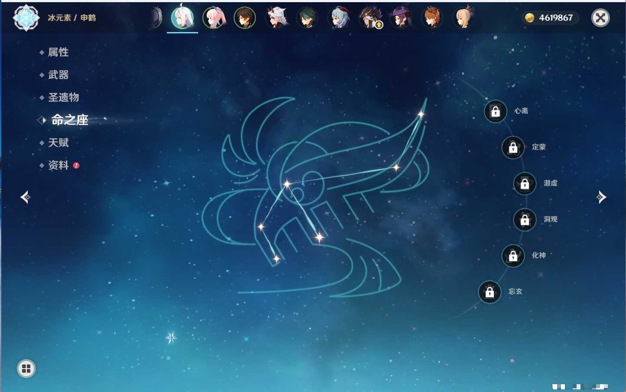Click the 心斋 constellation name
The image size is (626, 392).
coord(521,111)
